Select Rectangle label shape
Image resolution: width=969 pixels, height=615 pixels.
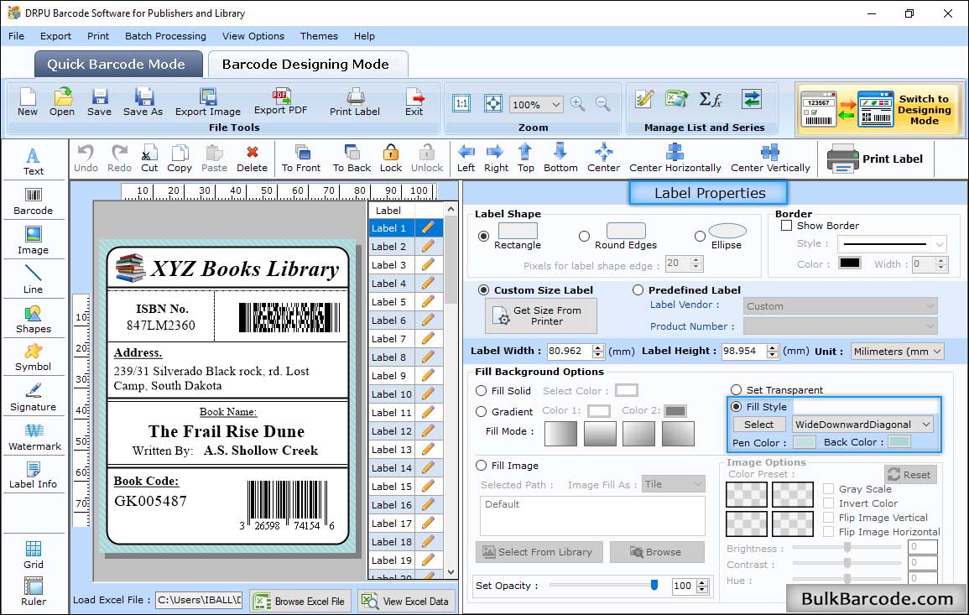tap(484, 236)
